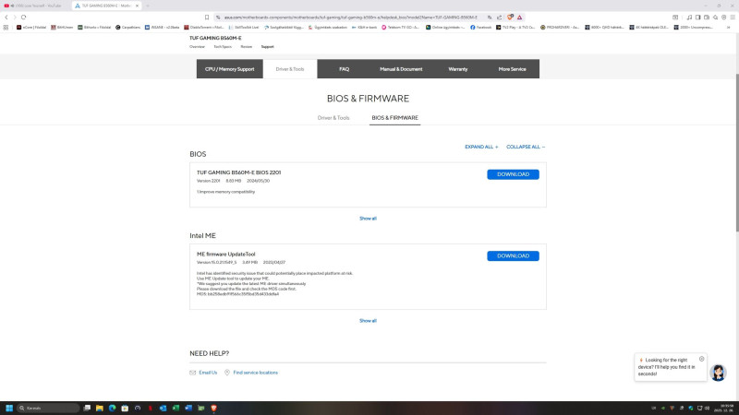This screenshot has height=415, width=739.
Task: Select the Driver & Tools main tab
Action: click(290, 68)
